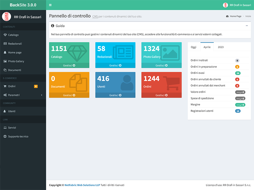Click Gestisci on the Redazionali card

[115, 66]
